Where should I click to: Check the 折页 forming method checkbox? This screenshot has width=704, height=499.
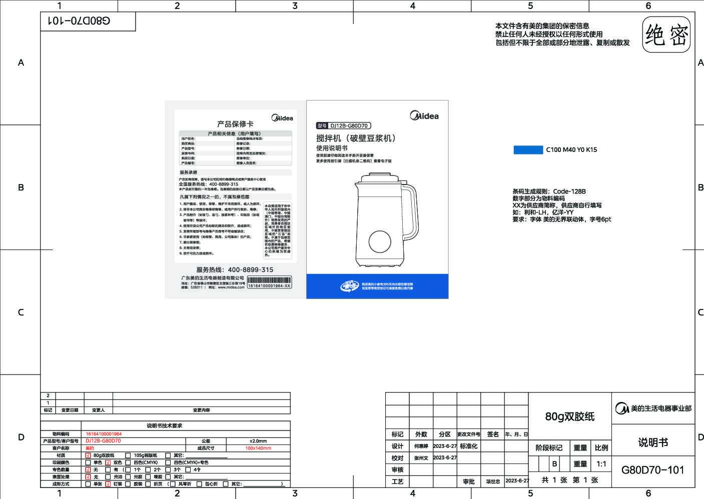[148, 484]
